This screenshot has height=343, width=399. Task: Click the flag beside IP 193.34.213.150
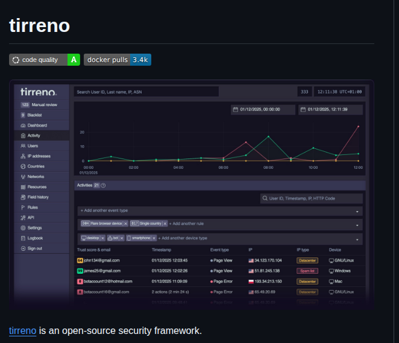[x=251, y=282]
